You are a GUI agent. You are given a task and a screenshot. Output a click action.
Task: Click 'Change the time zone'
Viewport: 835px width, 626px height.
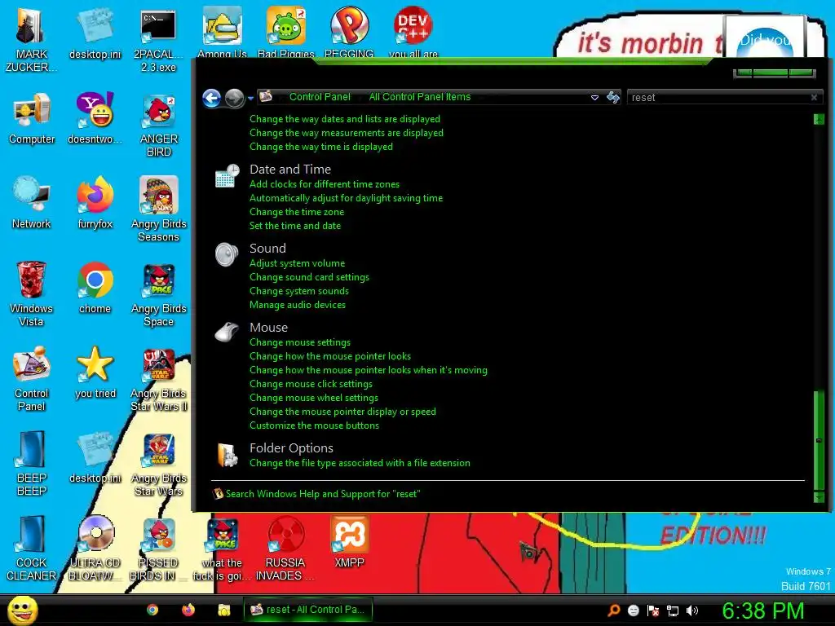(x=297, y=212)
